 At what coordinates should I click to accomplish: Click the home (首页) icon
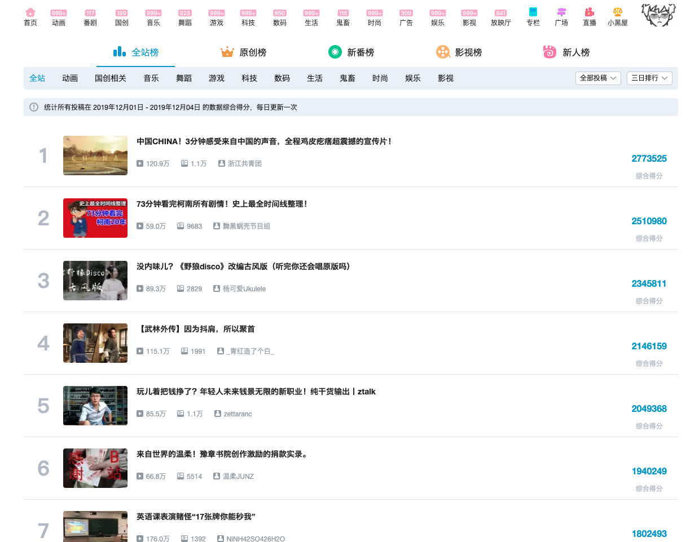(30, 12)
